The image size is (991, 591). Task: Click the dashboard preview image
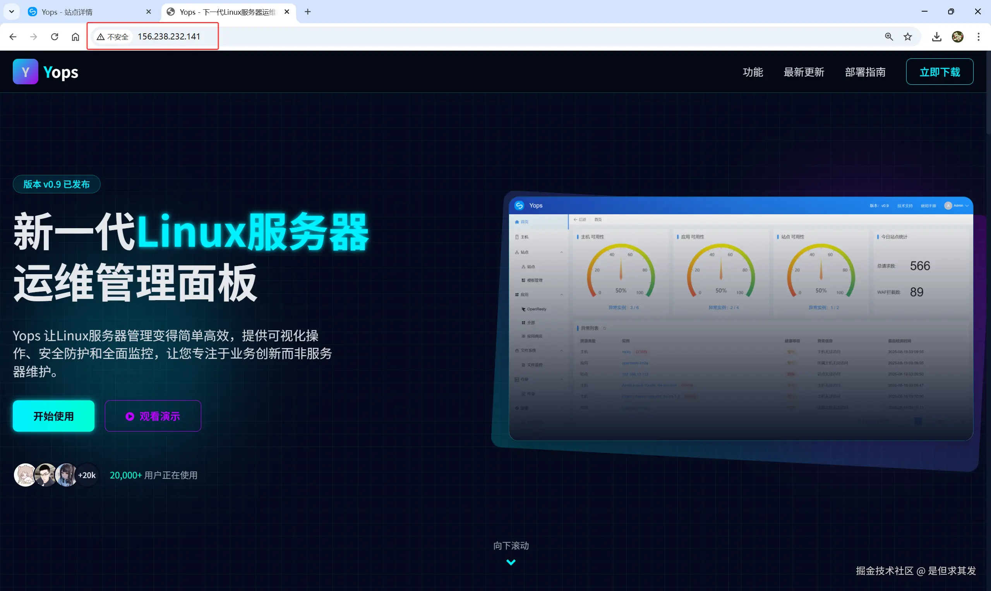[741, 319]
